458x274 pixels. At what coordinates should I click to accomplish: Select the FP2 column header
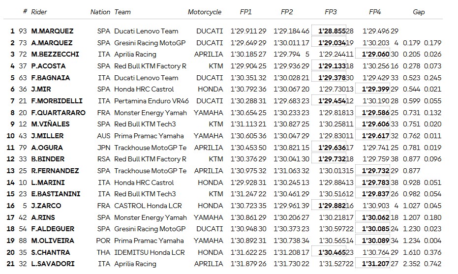tap(287, 12)
